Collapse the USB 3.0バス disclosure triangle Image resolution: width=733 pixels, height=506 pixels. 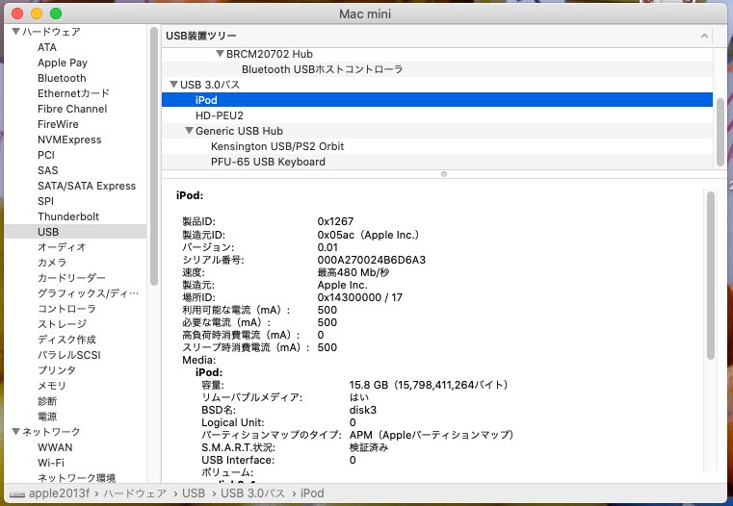coord(173,85)
